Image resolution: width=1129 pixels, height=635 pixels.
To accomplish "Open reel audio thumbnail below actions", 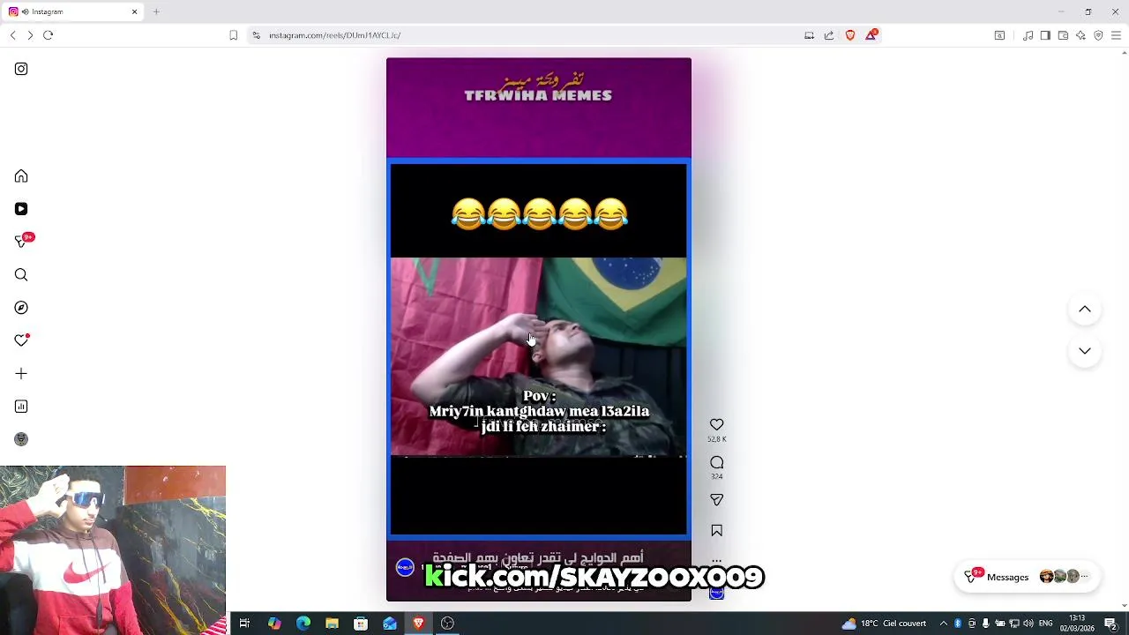I will (717, 593).
